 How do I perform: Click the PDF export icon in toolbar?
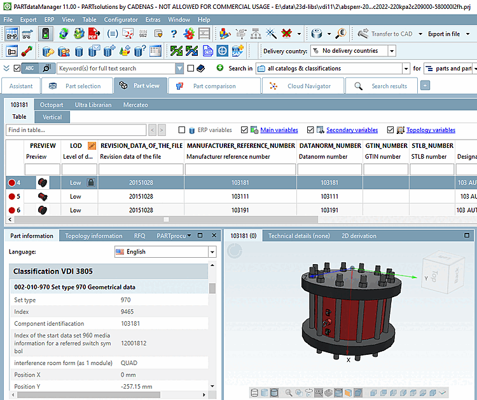pyautogui.click(x=93, y=34)
